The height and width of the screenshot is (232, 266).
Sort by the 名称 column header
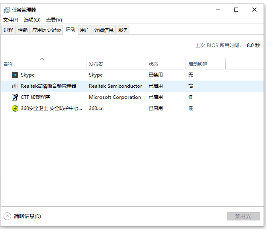[x=8, y=64]
